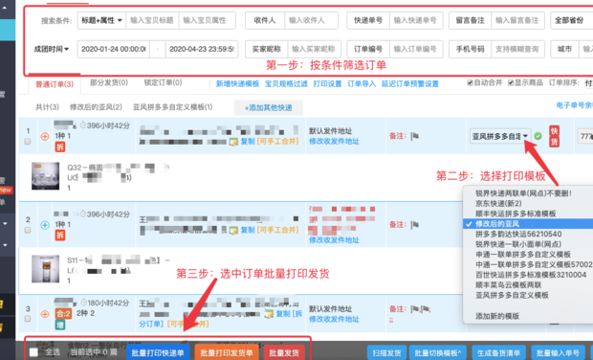
Task: Click the 拆 split badge in order 2
Action: pos(60,236)
